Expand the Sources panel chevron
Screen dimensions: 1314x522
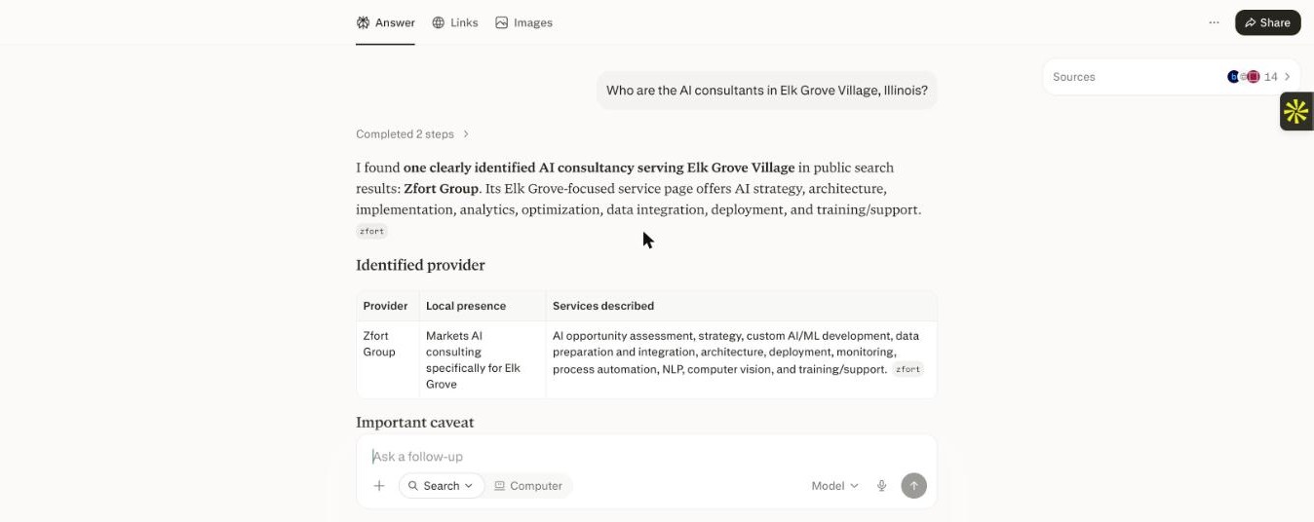1287,77
